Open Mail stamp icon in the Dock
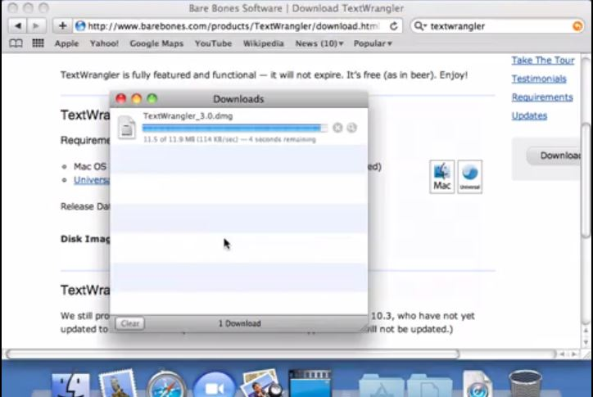Image resolution: width=593 pixels, height=397 pixels. pos(117,384)
